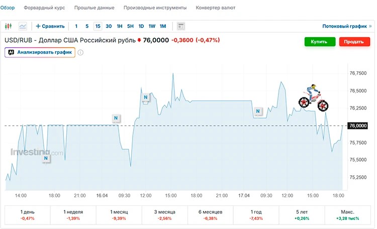Screen dimensions: 377x229
Task: Click info icon beside Анализировать график
Action: (x=80, y=52)
